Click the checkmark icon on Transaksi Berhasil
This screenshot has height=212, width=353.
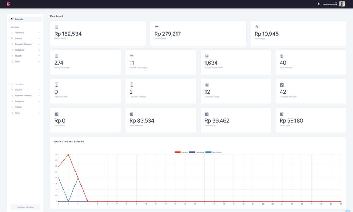[282, 85]
